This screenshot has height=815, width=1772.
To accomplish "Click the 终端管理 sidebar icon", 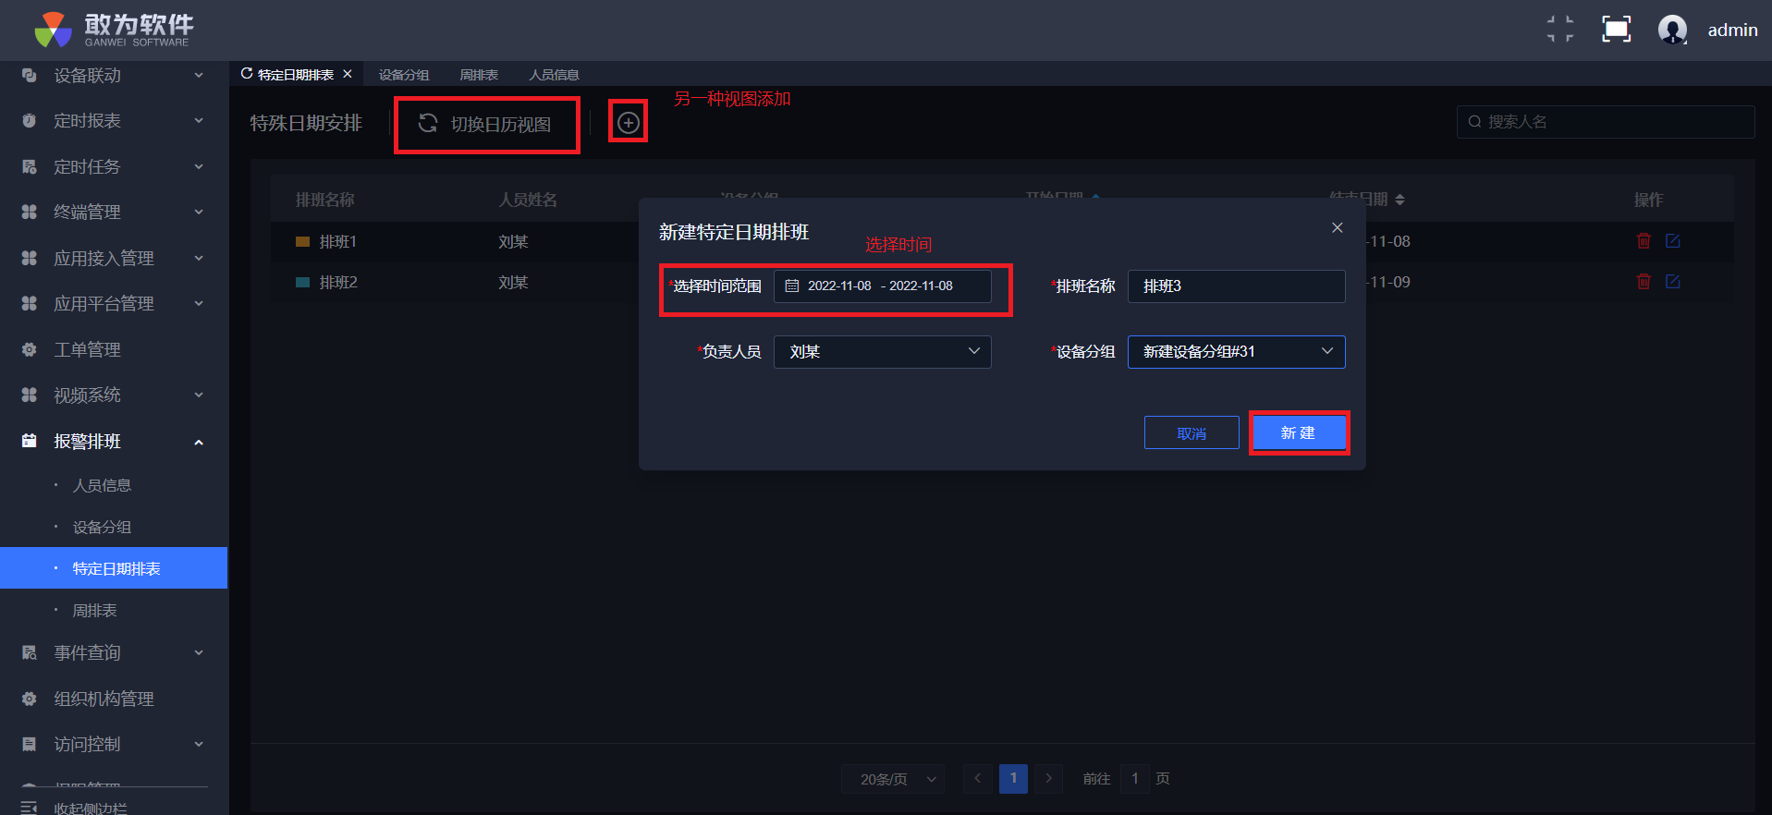I will coord(30,213).
